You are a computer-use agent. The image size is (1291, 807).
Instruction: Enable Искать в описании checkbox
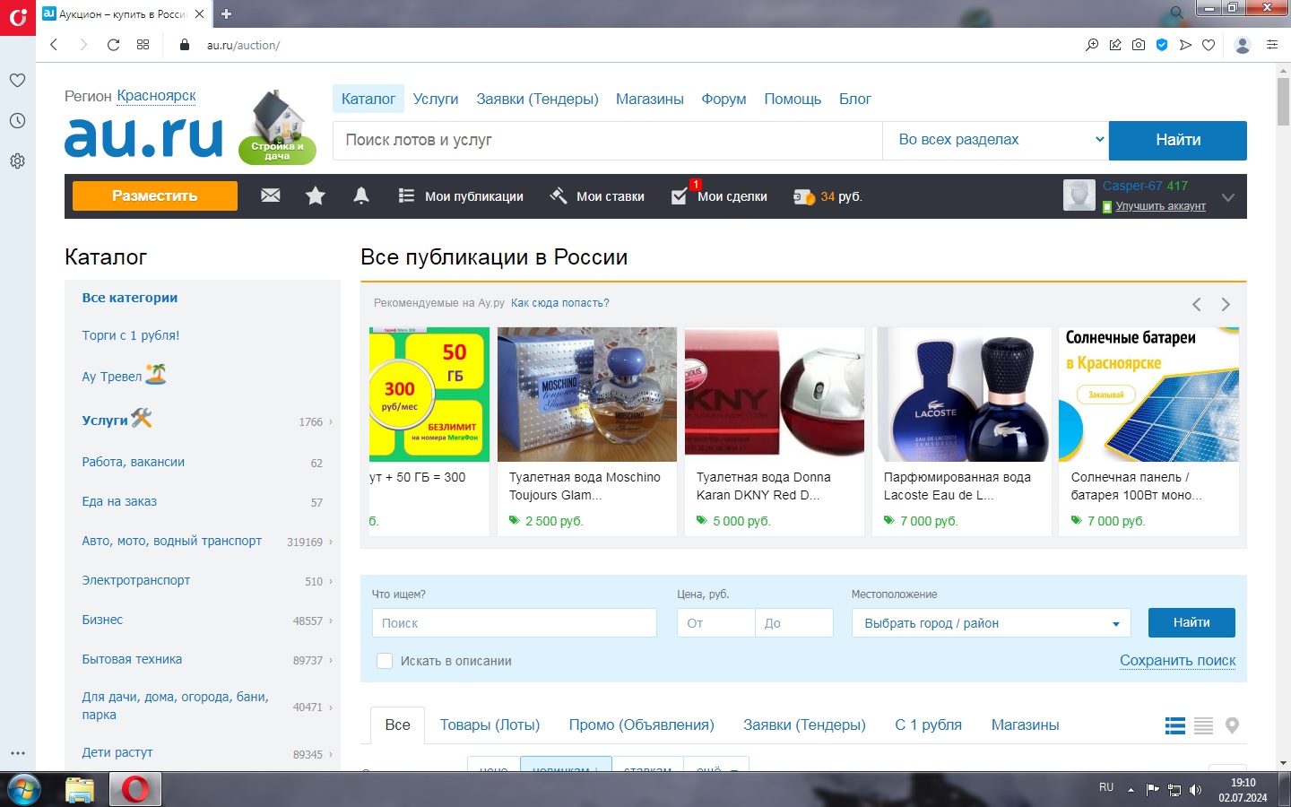385,661
